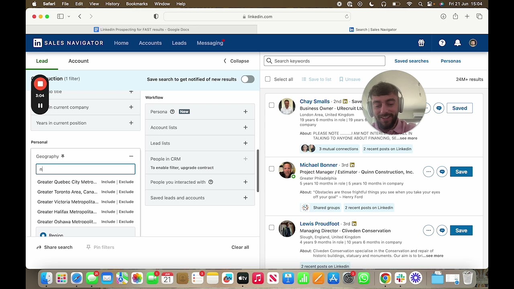The height and width of the screenshot is (289, 514).
Task: Expand People you interacted with filter
Action: click(245, 182)
